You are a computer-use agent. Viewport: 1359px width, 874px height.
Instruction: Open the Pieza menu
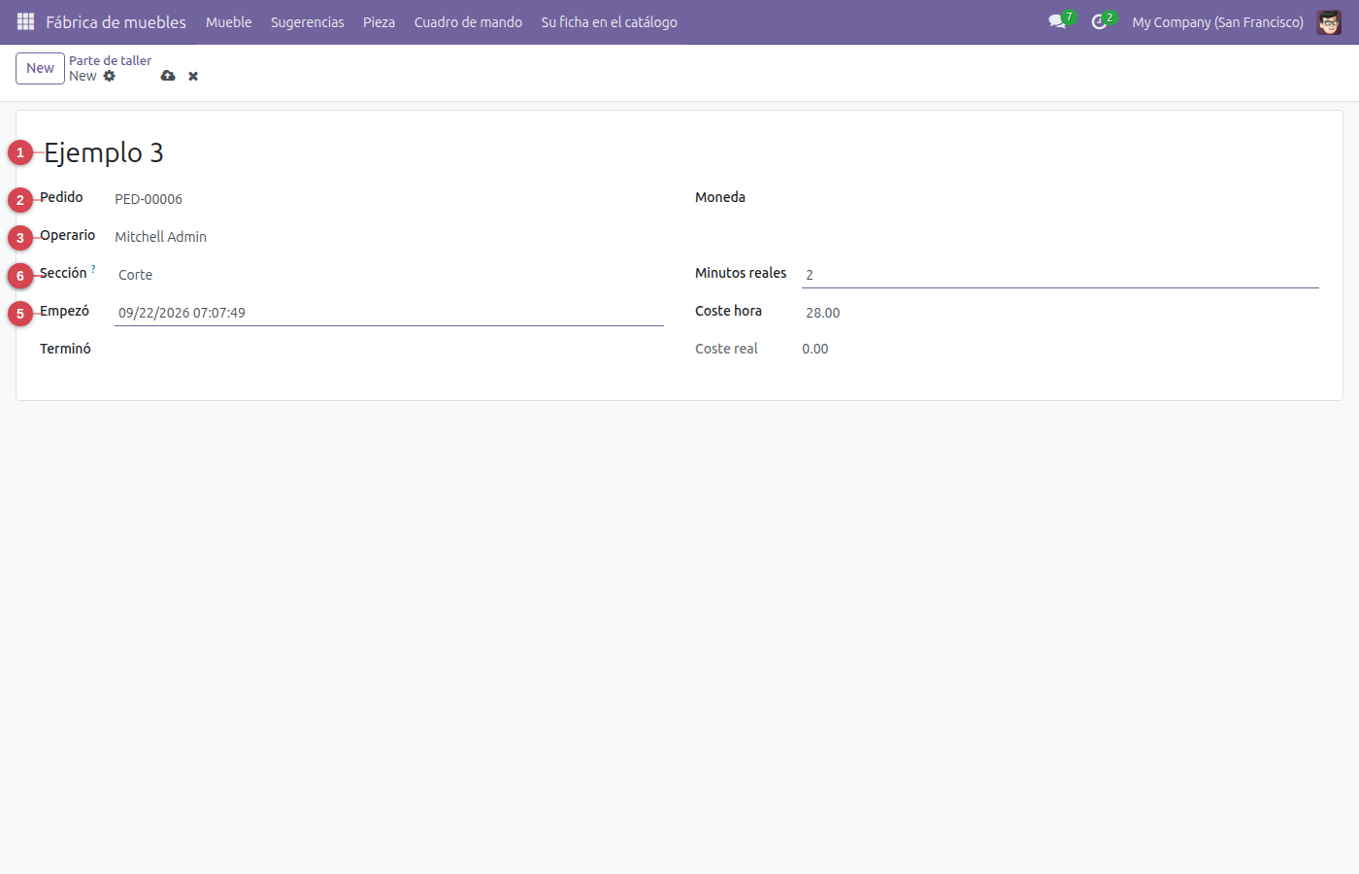[x=379, y=21]
